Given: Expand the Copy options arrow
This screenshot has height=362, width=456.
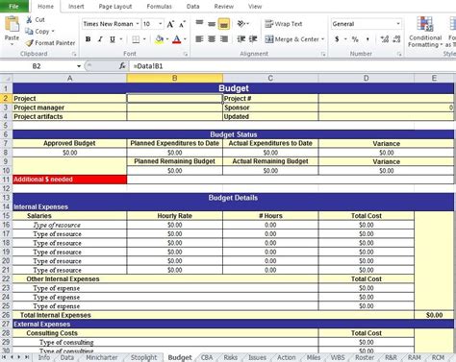Looking at the screenshot, I should tap(53, 32).
